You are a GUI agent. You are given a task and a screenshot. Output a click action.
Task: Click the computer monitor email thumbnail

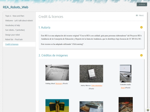(x=126, y=74)
